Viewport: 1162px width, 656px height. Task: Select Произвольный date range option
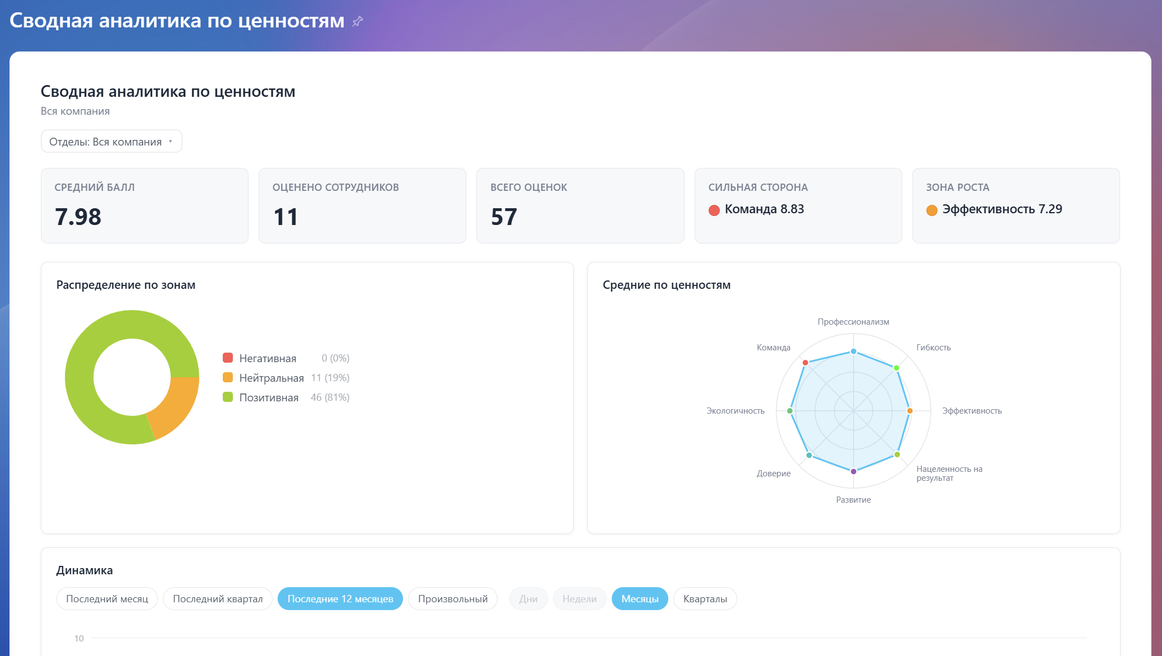click(x=453, y=599)
